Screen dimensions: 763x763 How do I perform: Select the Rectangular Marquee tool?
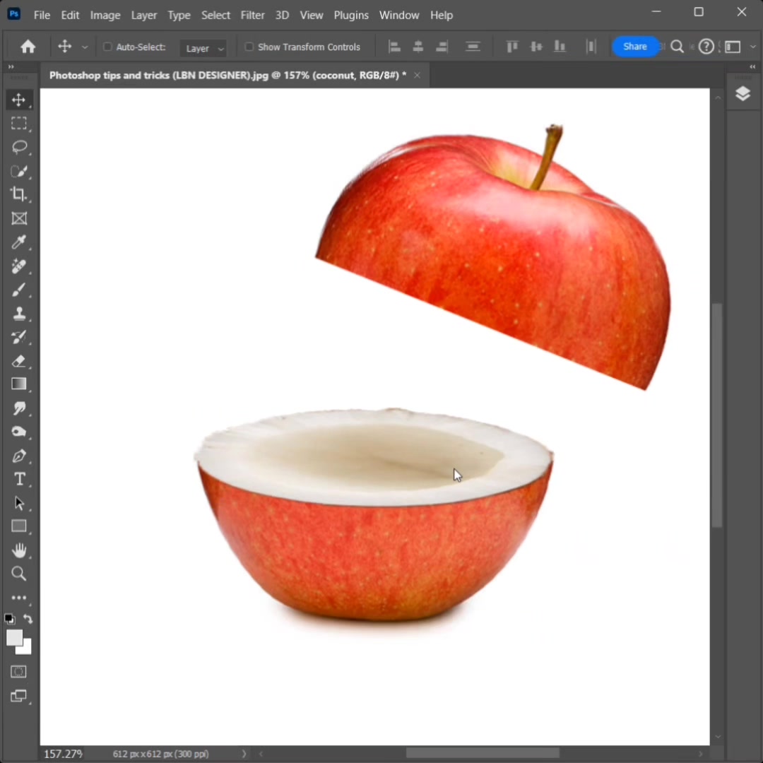click(19, 123)
